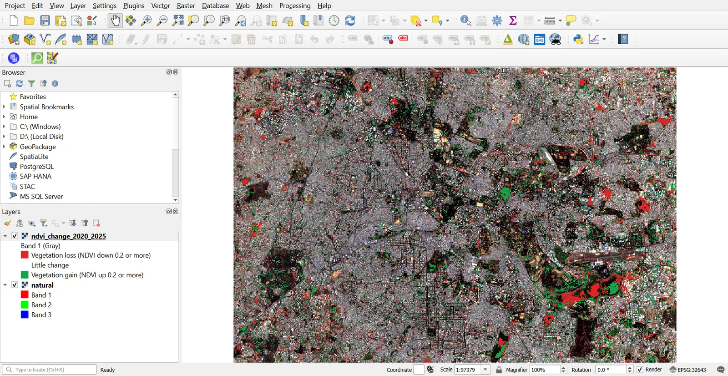Viewport: 728px width, 376px height.
Task: Open the Help question mark icon
Action: [623, 39]
